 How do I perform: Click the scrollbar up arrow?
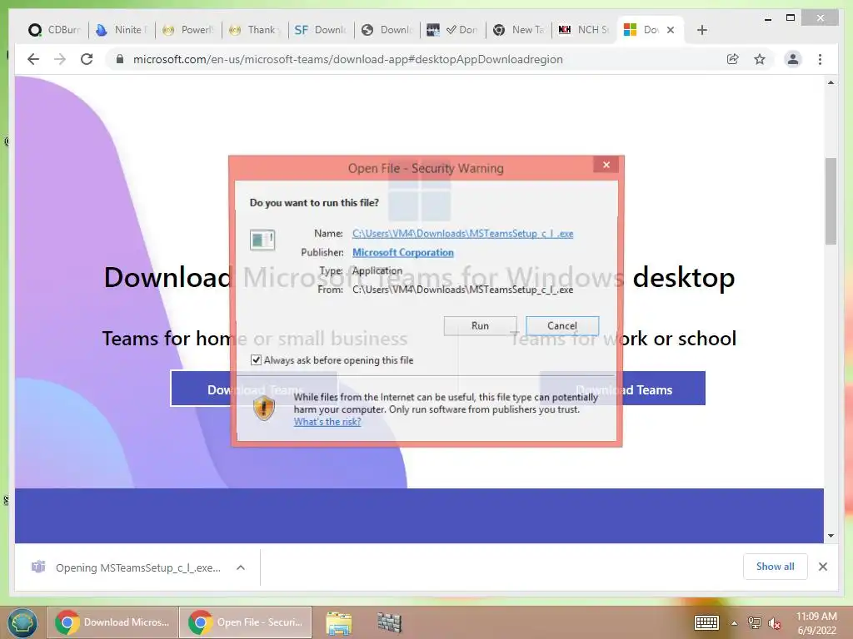tap(831, 82)
